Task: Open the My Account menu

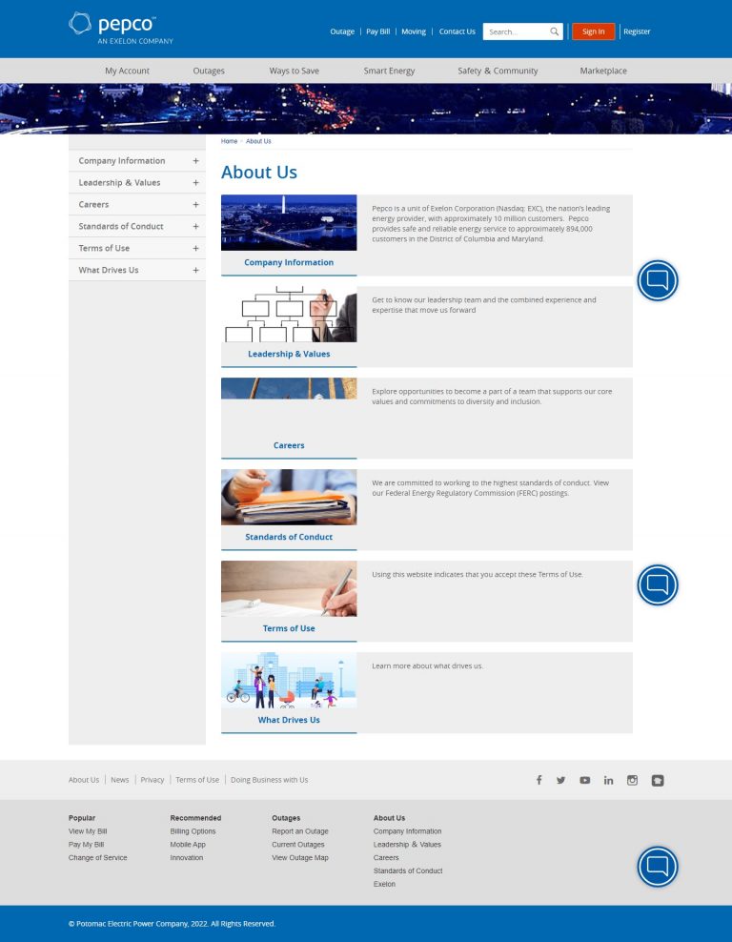Action: click(128, 71)
